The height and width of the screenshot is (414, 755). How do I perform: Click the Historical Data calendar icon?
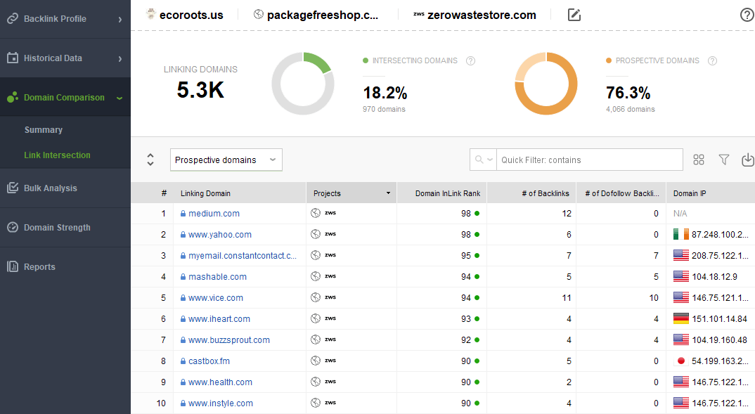point(13,58)
